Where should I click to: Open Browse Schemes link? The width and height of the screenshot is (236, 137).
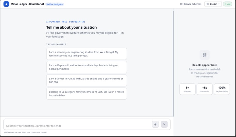pos(191,4)
